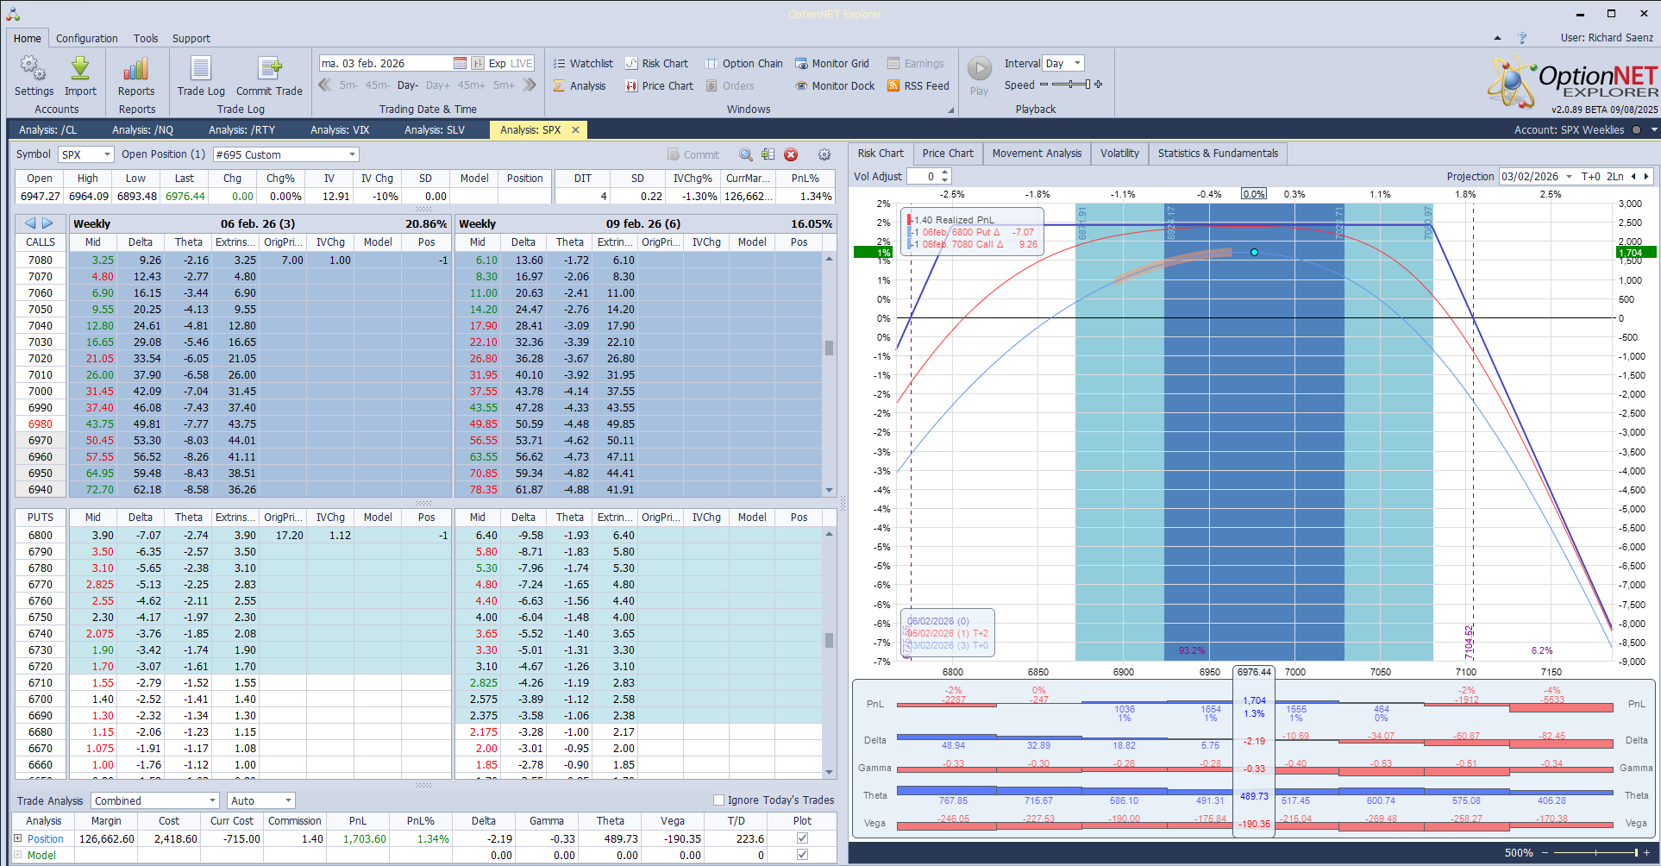Screen dimensions: 1661x866
Task: Expand the Position row in Trade Analysis
Action: point(17,838)
